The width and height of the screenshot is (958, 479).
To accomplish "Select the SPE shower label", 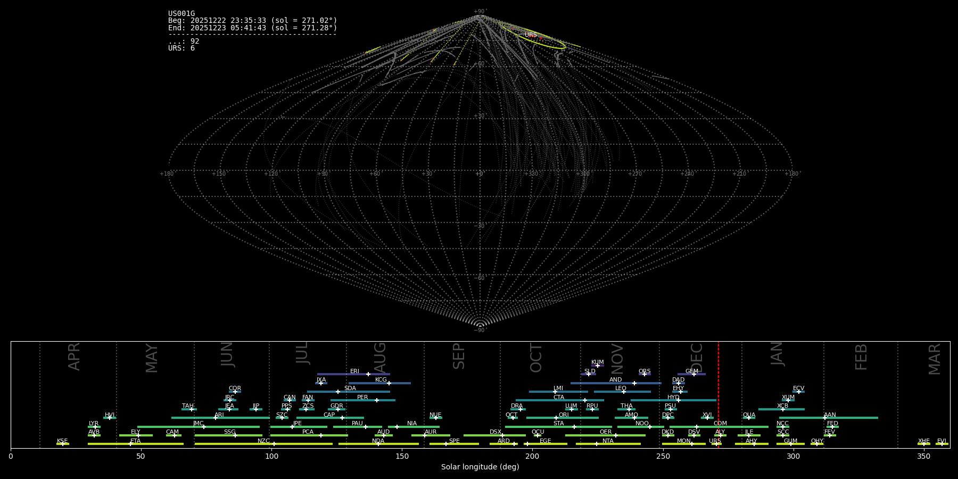I will pos(454,441).
